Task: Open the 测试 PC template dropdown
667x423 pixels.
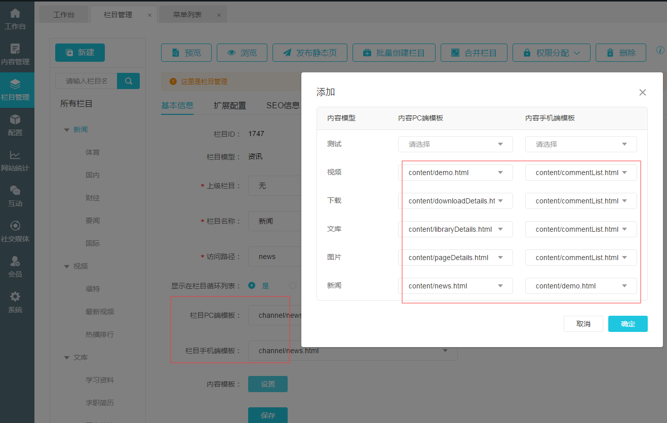Action: (455, 144)
